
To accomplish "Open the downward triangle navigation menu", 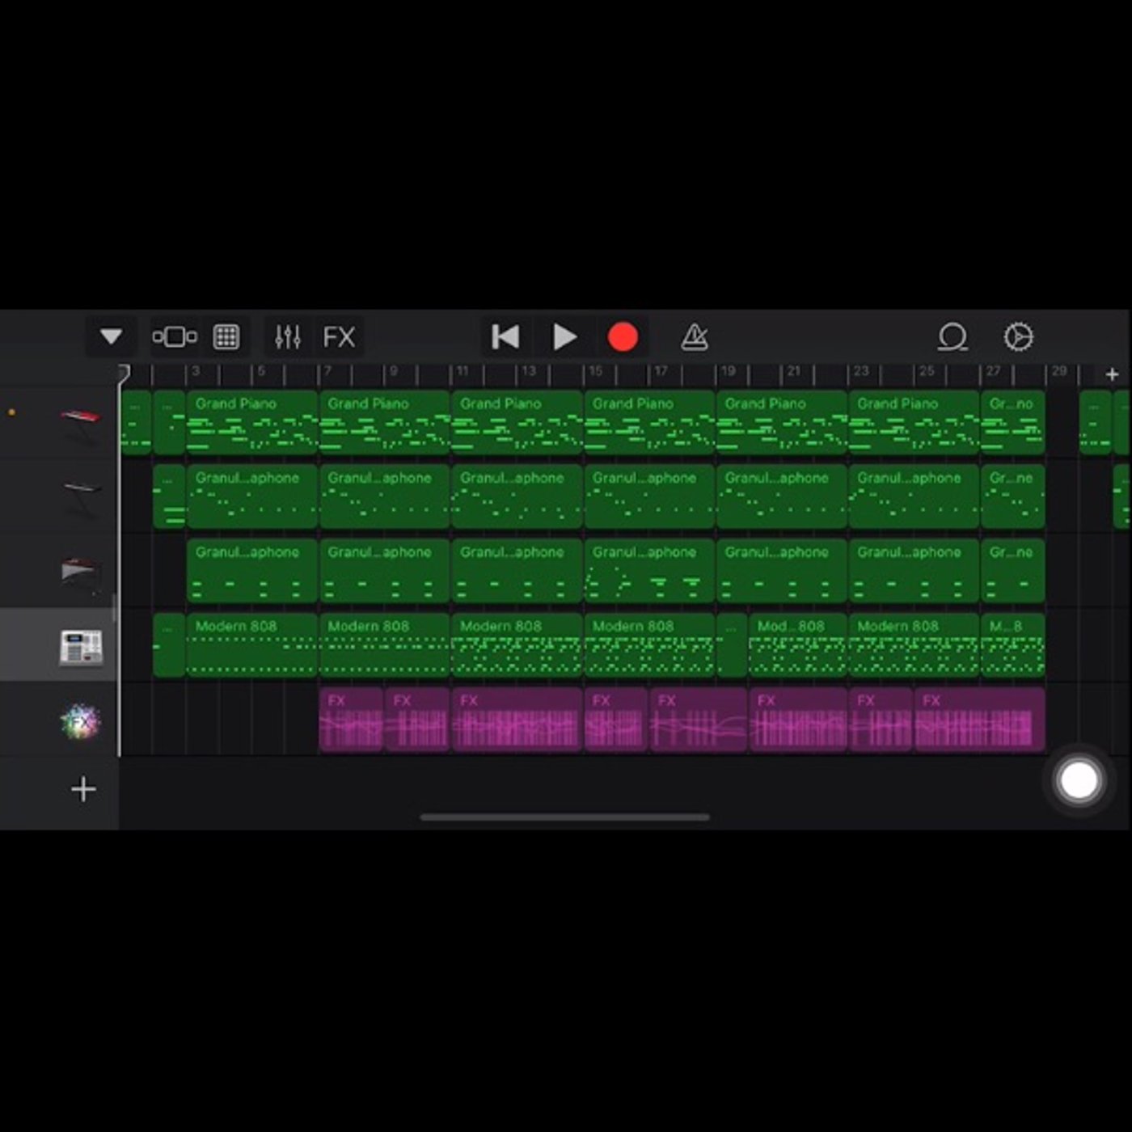I will 111,336.
